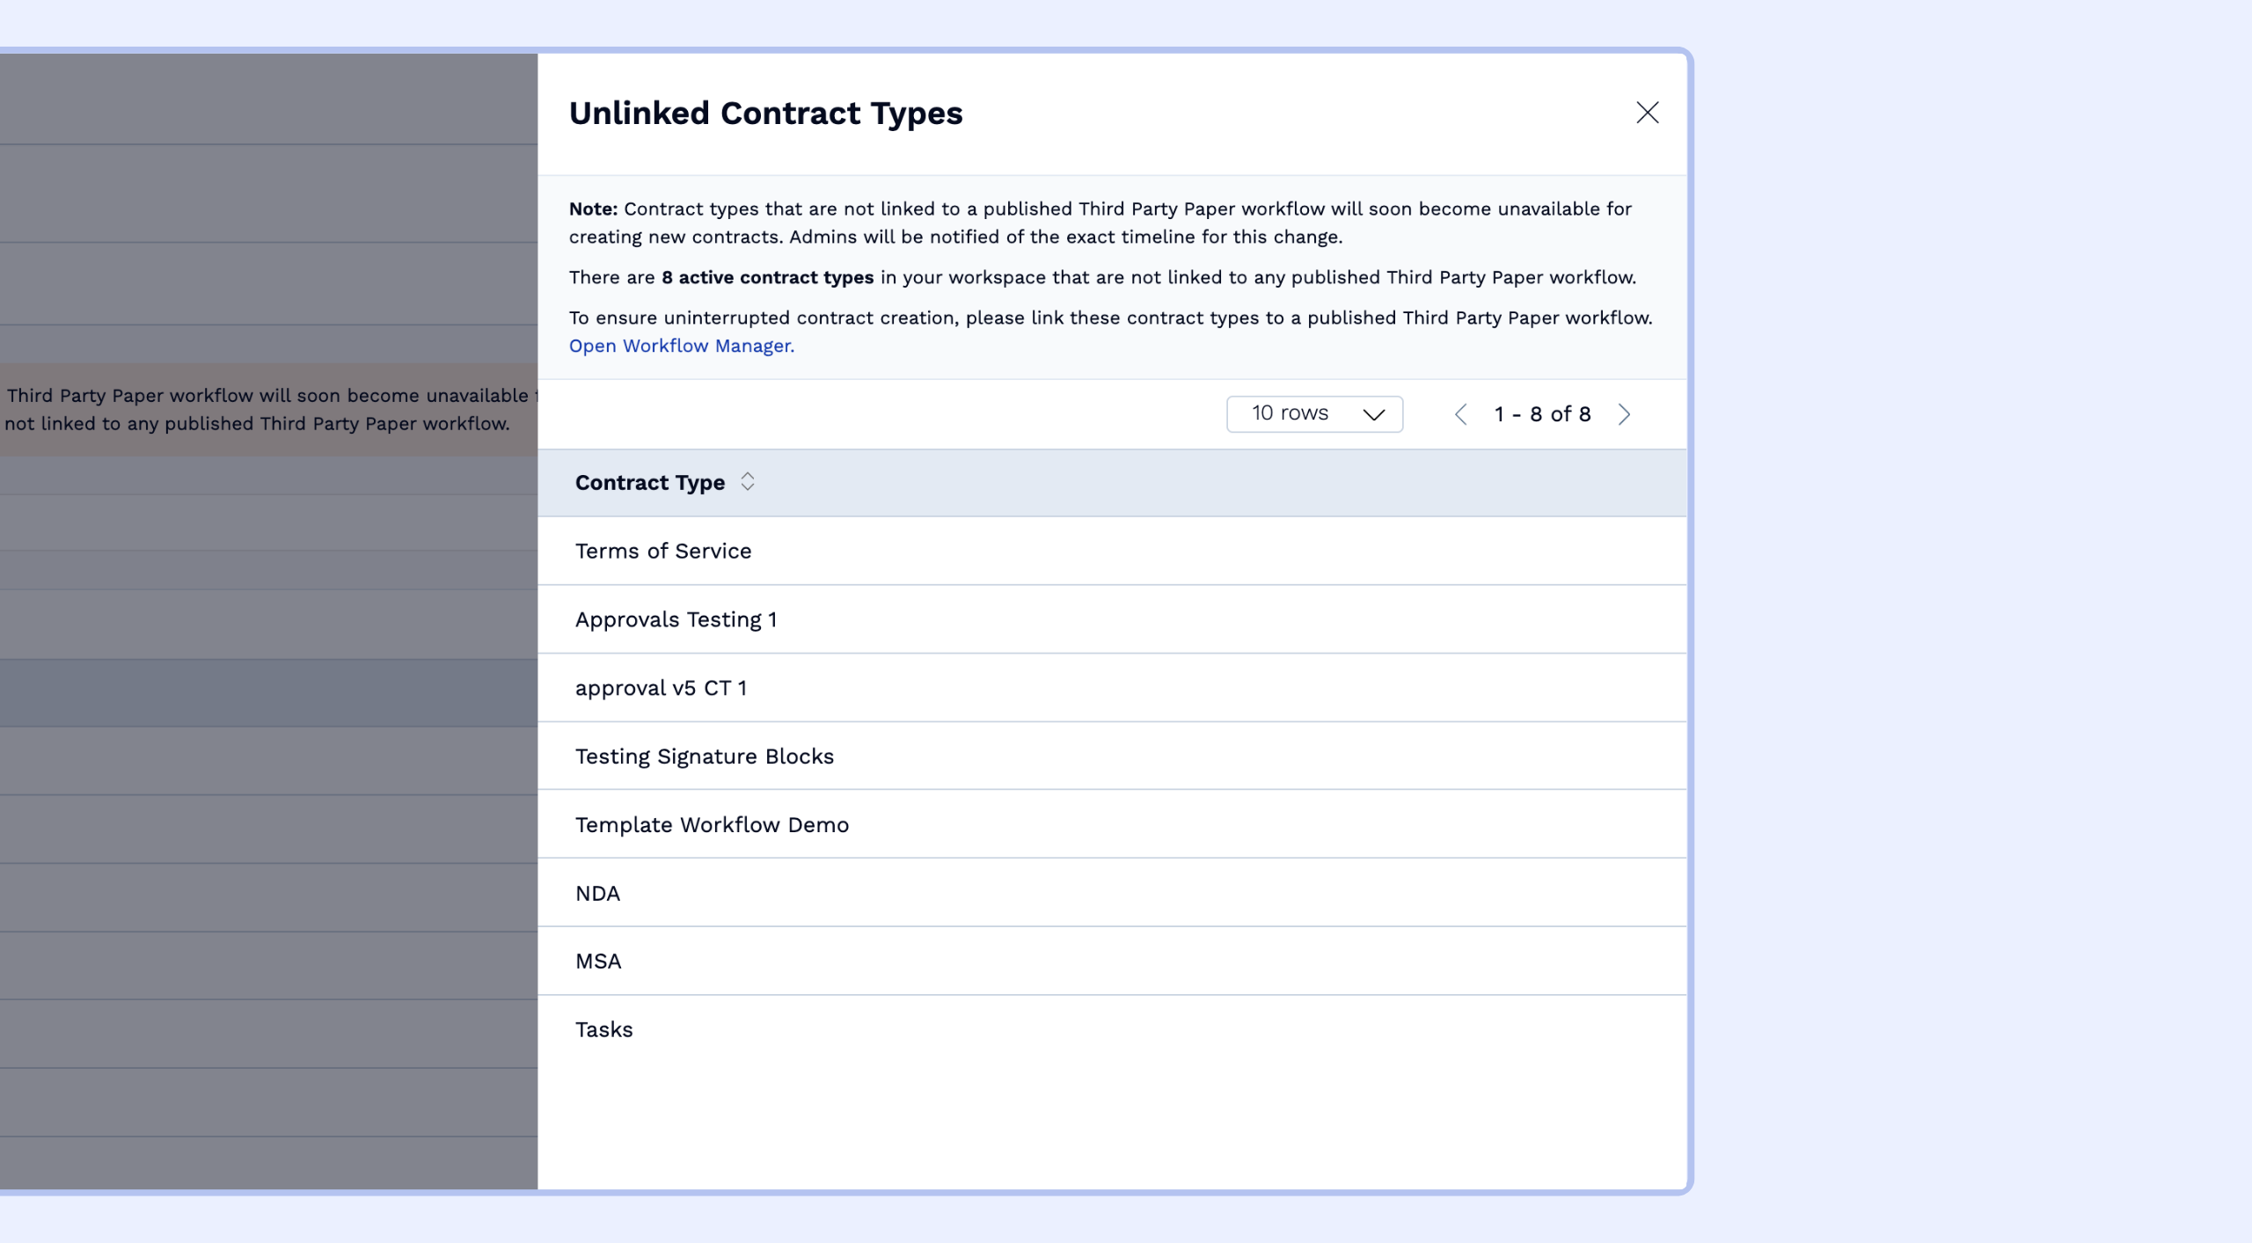Screen dimensions: 2252x1243
Task: Click the bold Note label in the notice
Action: (x=593, y=208)
